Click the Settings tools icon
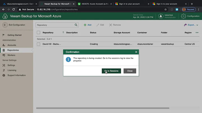 pyautogui.click(x=4, y=65)
